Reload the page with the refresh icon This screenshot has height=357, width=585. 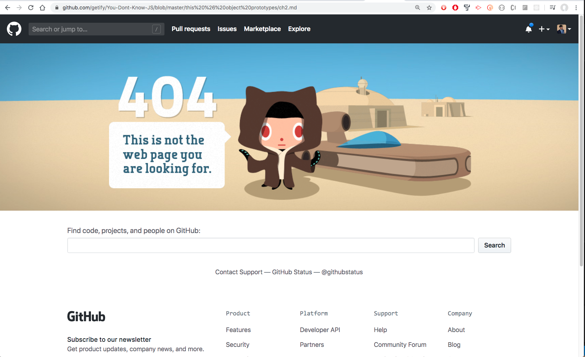point(31,8)
